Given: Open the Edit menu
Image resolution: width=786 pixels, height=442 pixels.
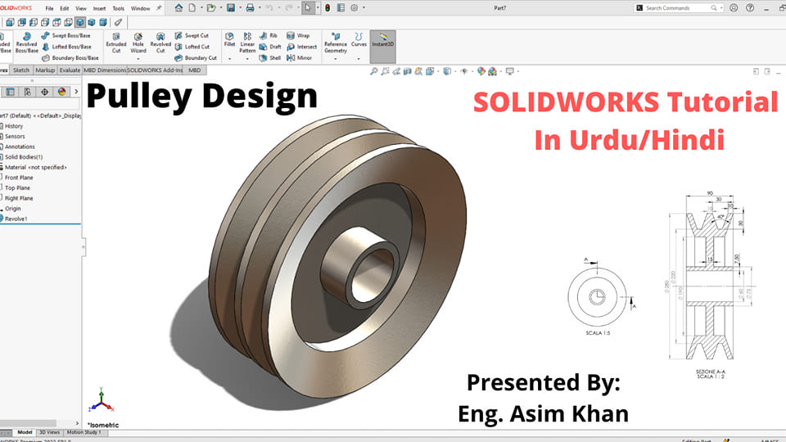Looking at the screenshot, I should [x=65, y=8].
